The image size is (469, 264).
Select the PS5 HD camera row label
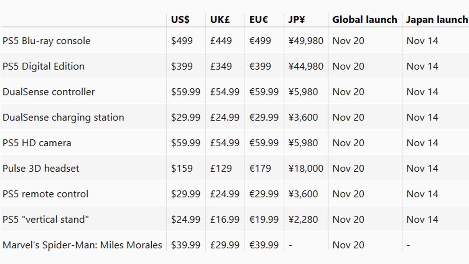click(37, 143)
